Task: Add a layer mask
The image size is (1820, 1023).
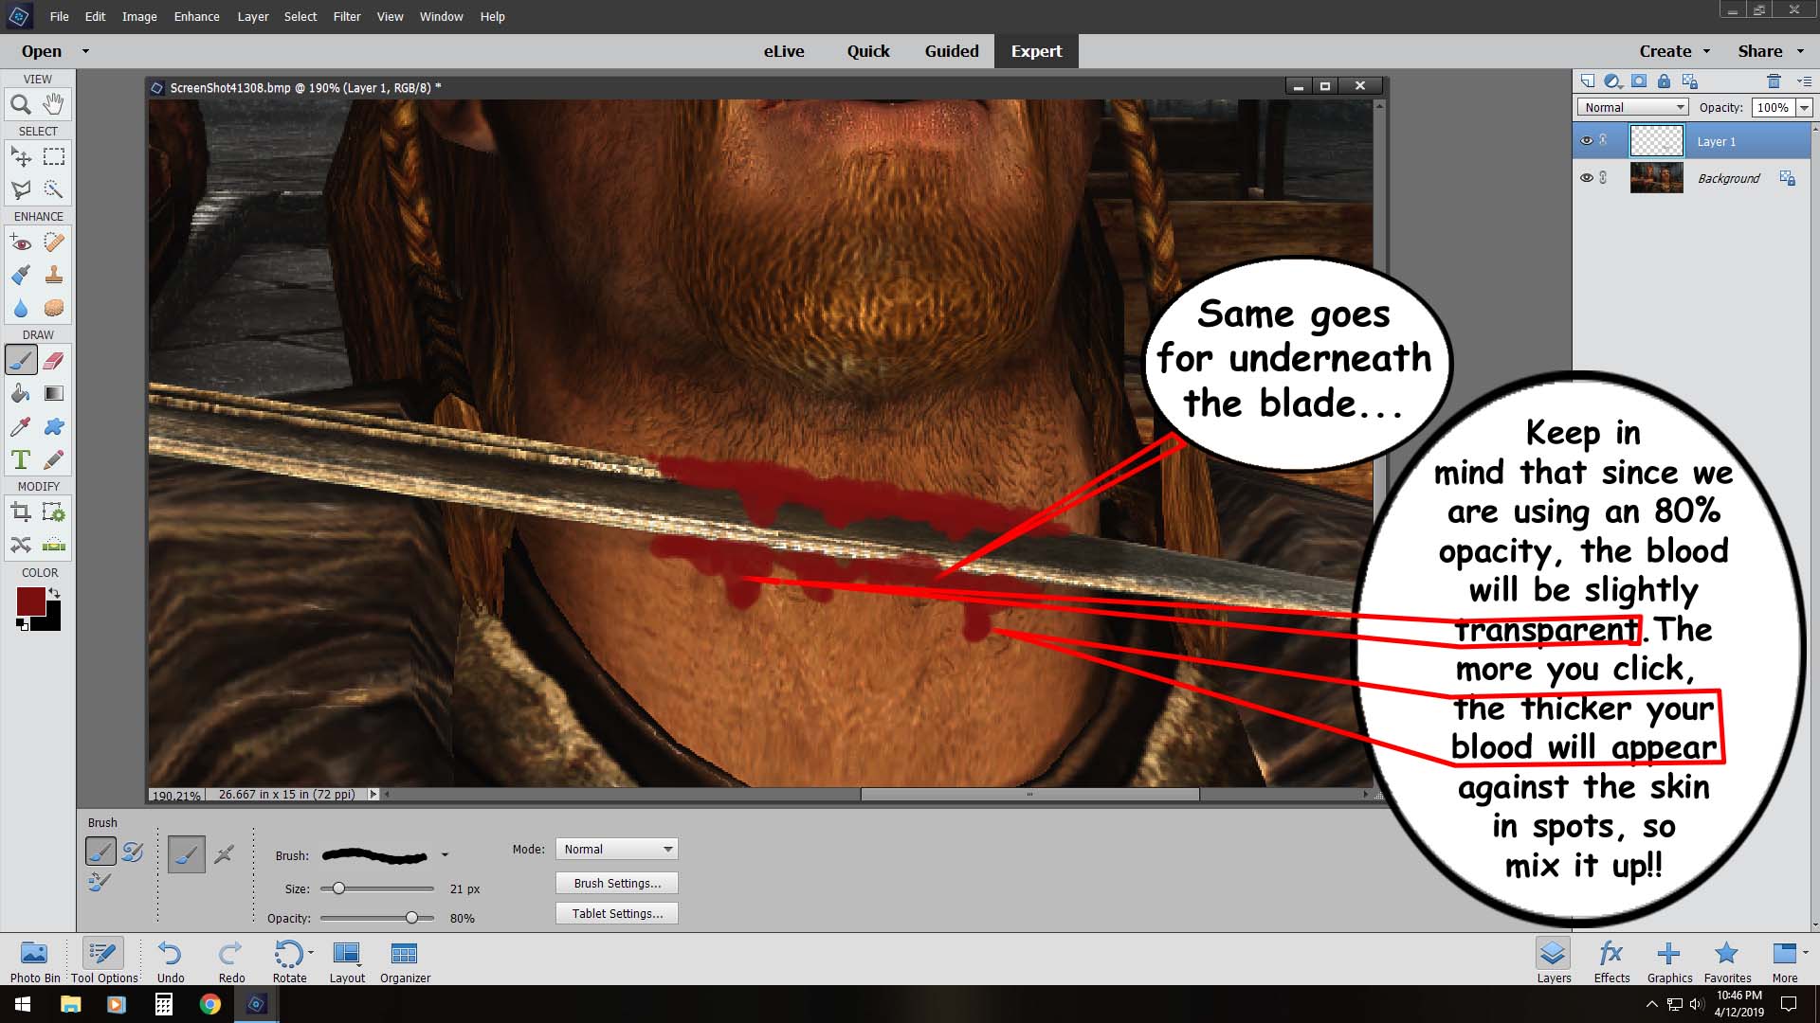Action: coord(1639,81)
